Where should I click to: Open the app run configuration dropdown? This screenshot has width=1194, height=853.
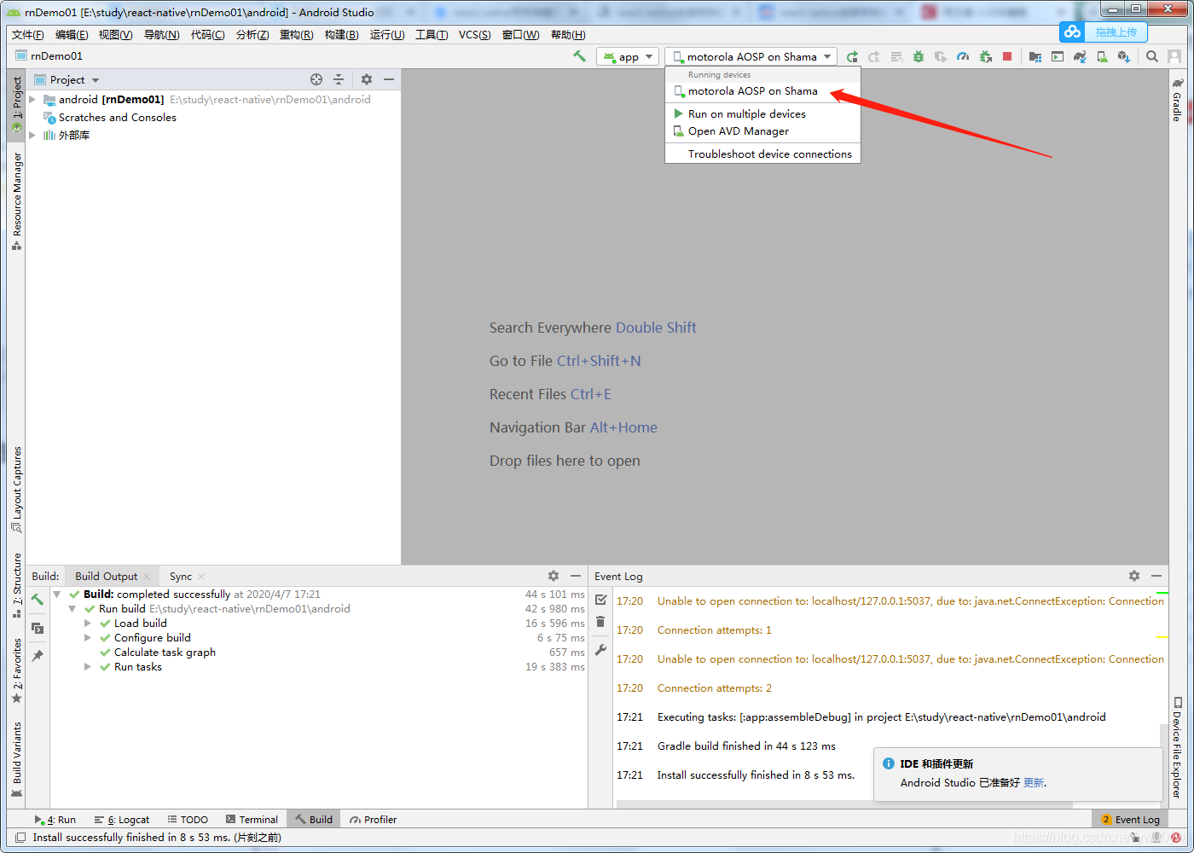point(628,57)
